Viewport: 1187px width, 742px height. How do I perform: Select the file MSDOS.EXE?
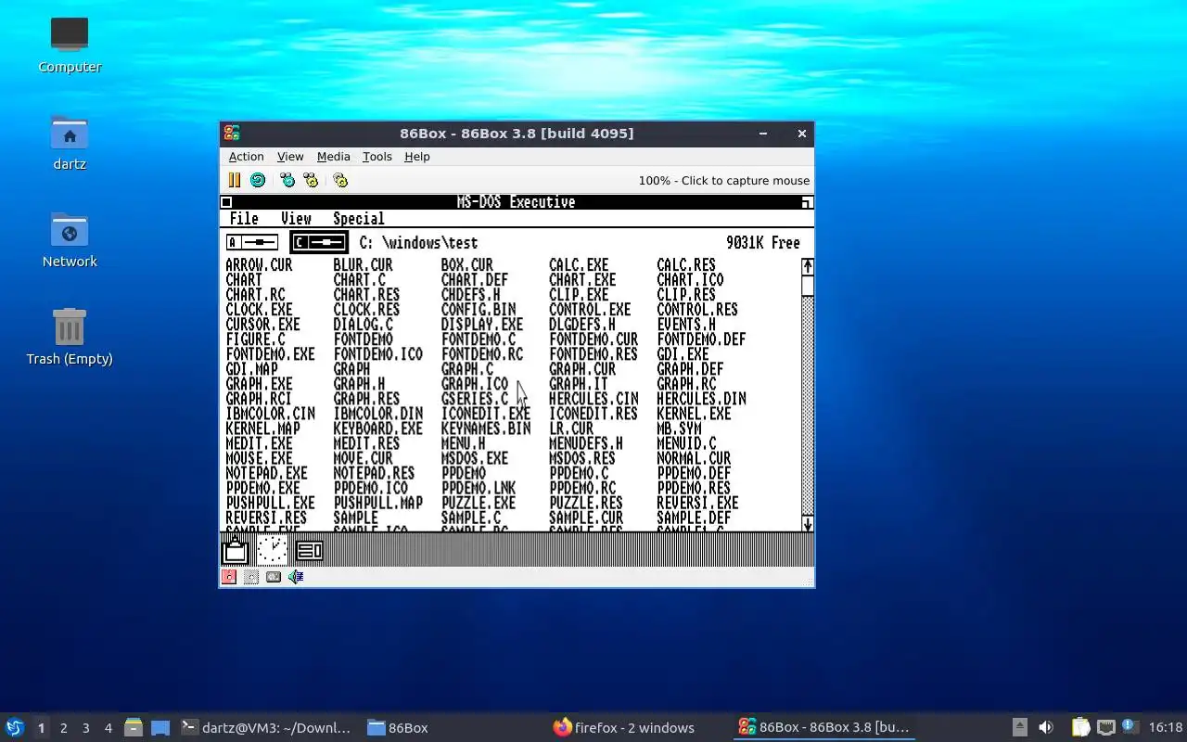coord(475,458)
